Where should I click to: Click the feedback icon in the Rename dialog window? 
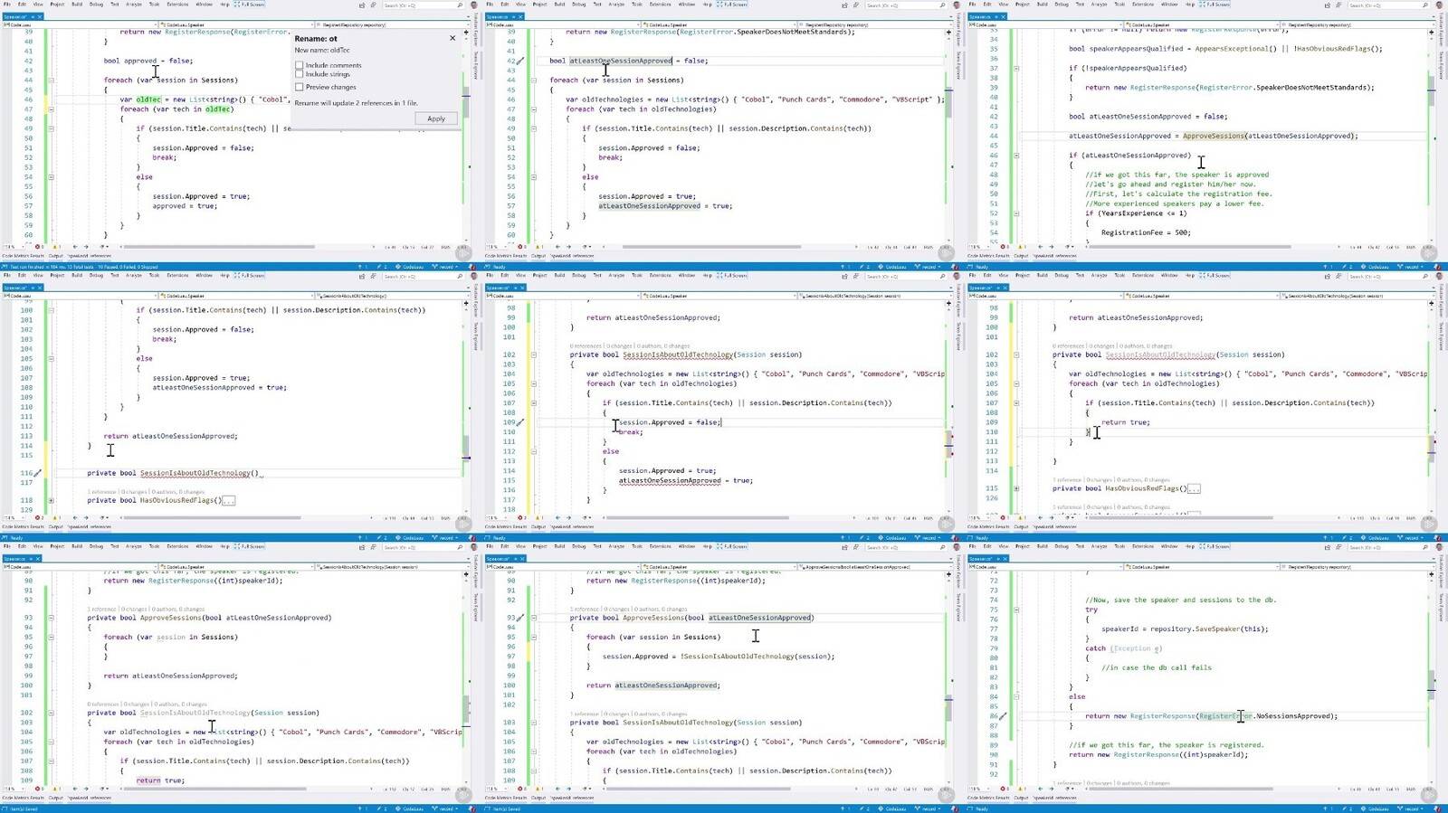point(372,5)
